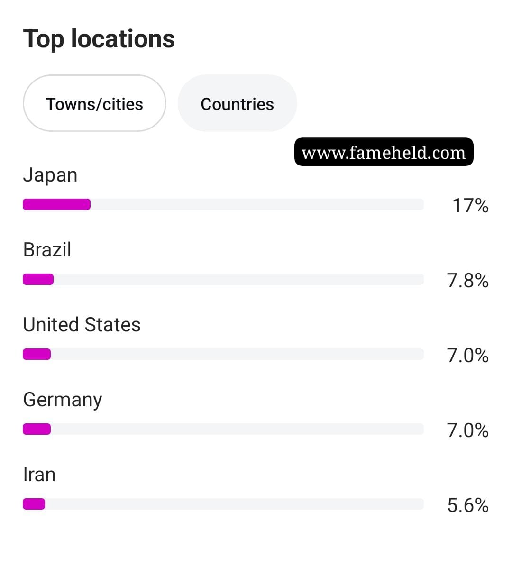Select the Countries tab

[x=237, y=103]
